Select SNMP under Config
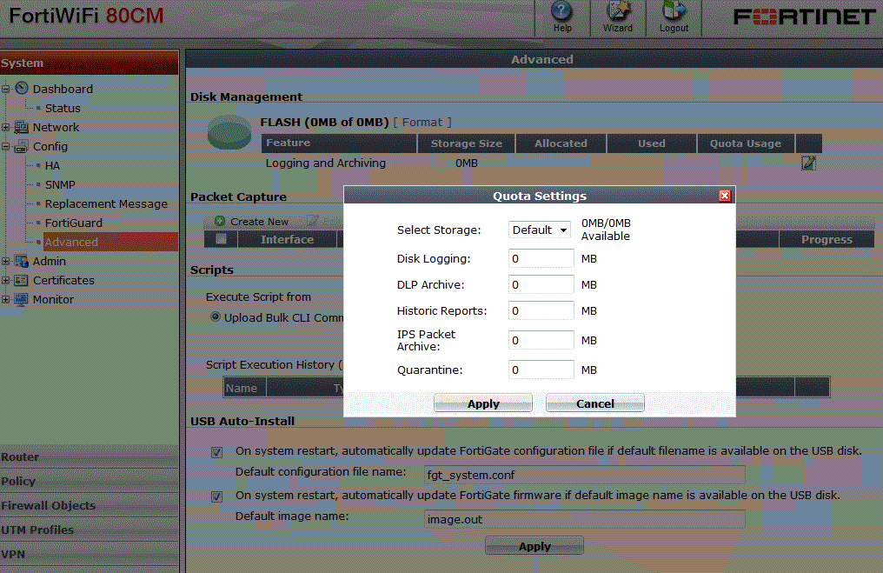883x573 pixels. coord(60,185)
